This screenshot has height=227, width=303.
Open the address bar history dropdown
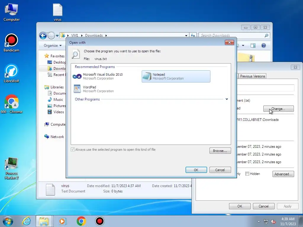point(186,35)
